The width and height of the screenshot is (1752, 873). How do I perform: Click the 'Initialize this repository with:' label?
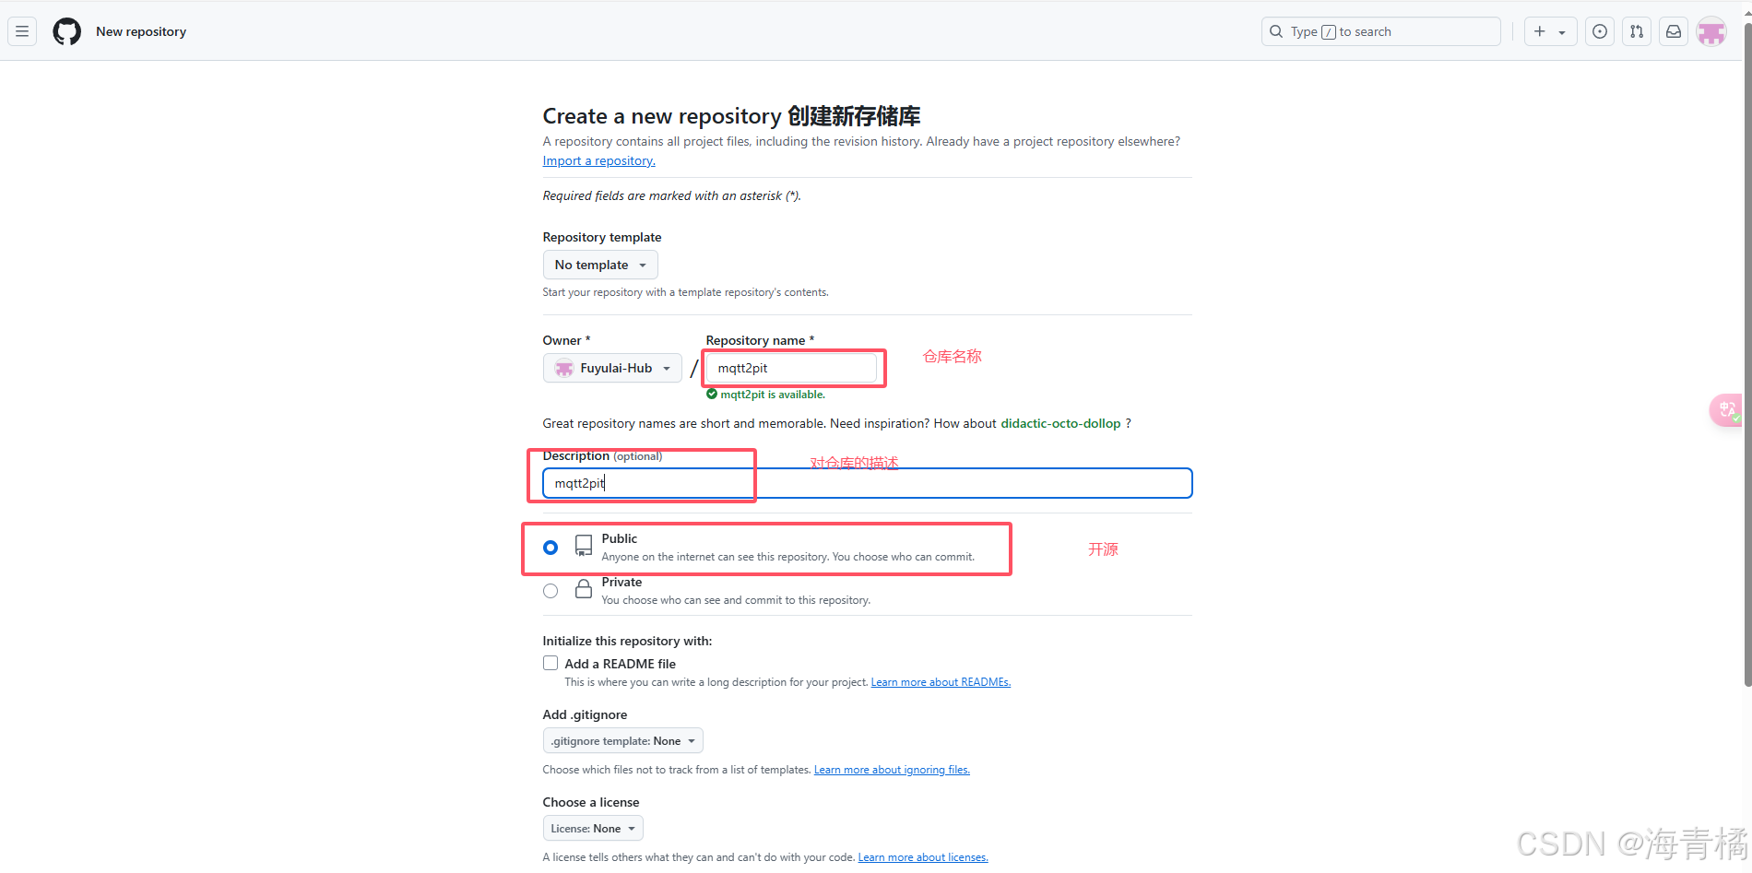click(627, 642)
